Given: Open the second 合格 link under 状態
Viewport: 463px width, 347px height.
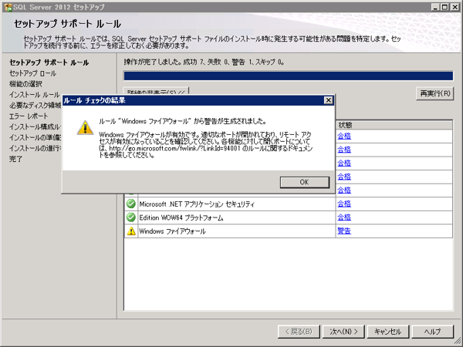Looking at the screenshot, I should [x=344, y=150].
